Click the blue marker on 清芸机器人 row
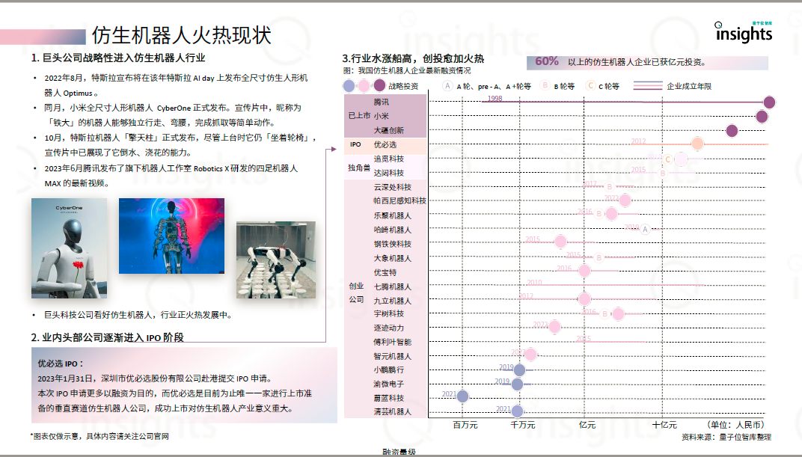 pos(517,411)
